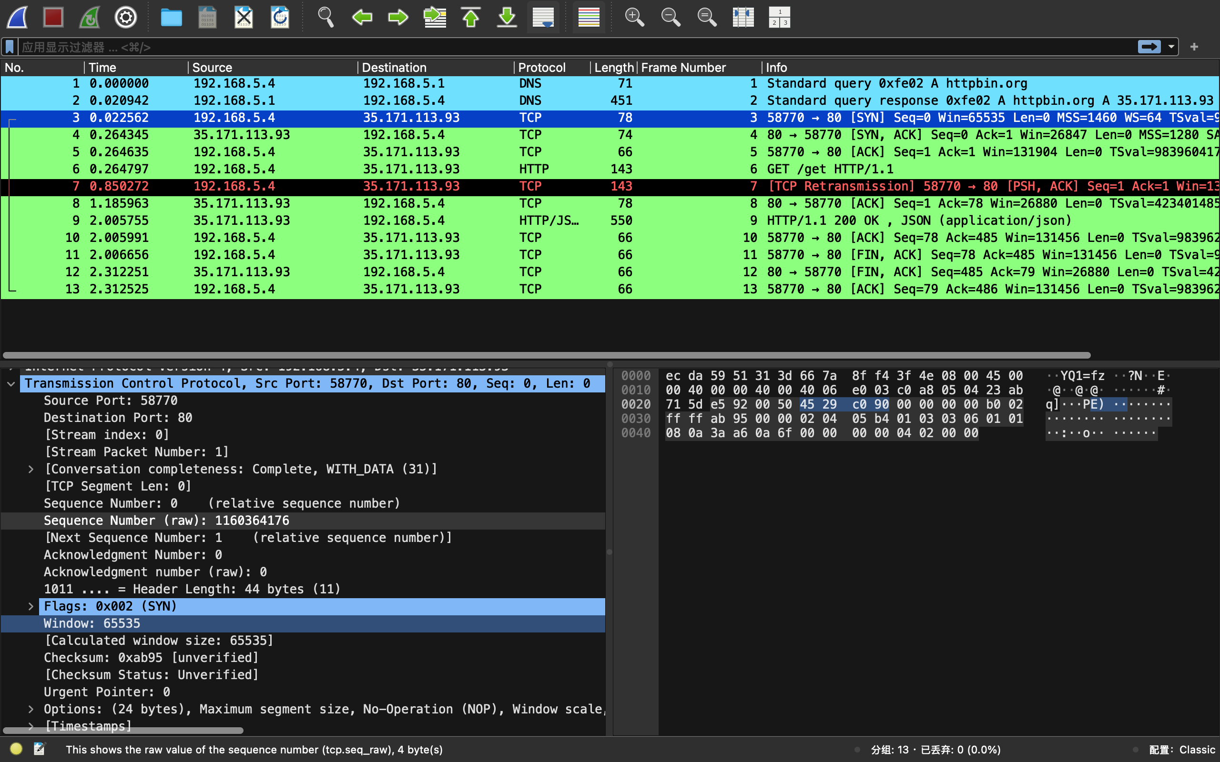Expand the [Timestamps] node
The image size is (1220, 762).
pos(31,726)
